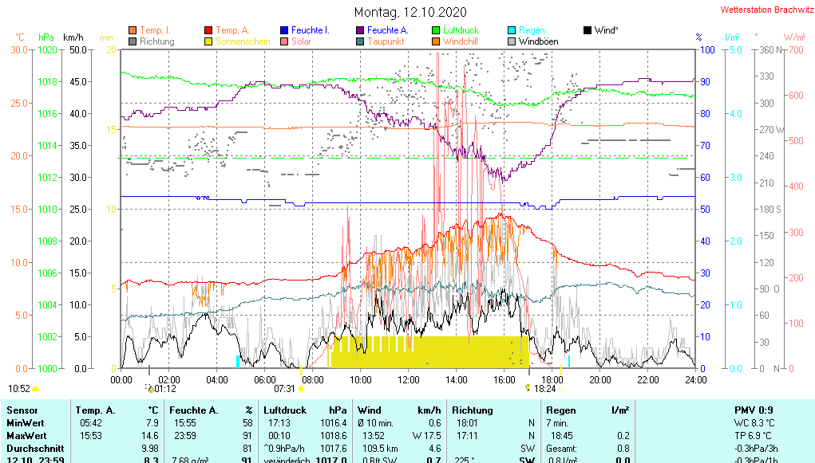The height and width of the screenshot is (463, 815).
Task: Click the teal Taupunkt legend square
Action: tap(360, 41)
